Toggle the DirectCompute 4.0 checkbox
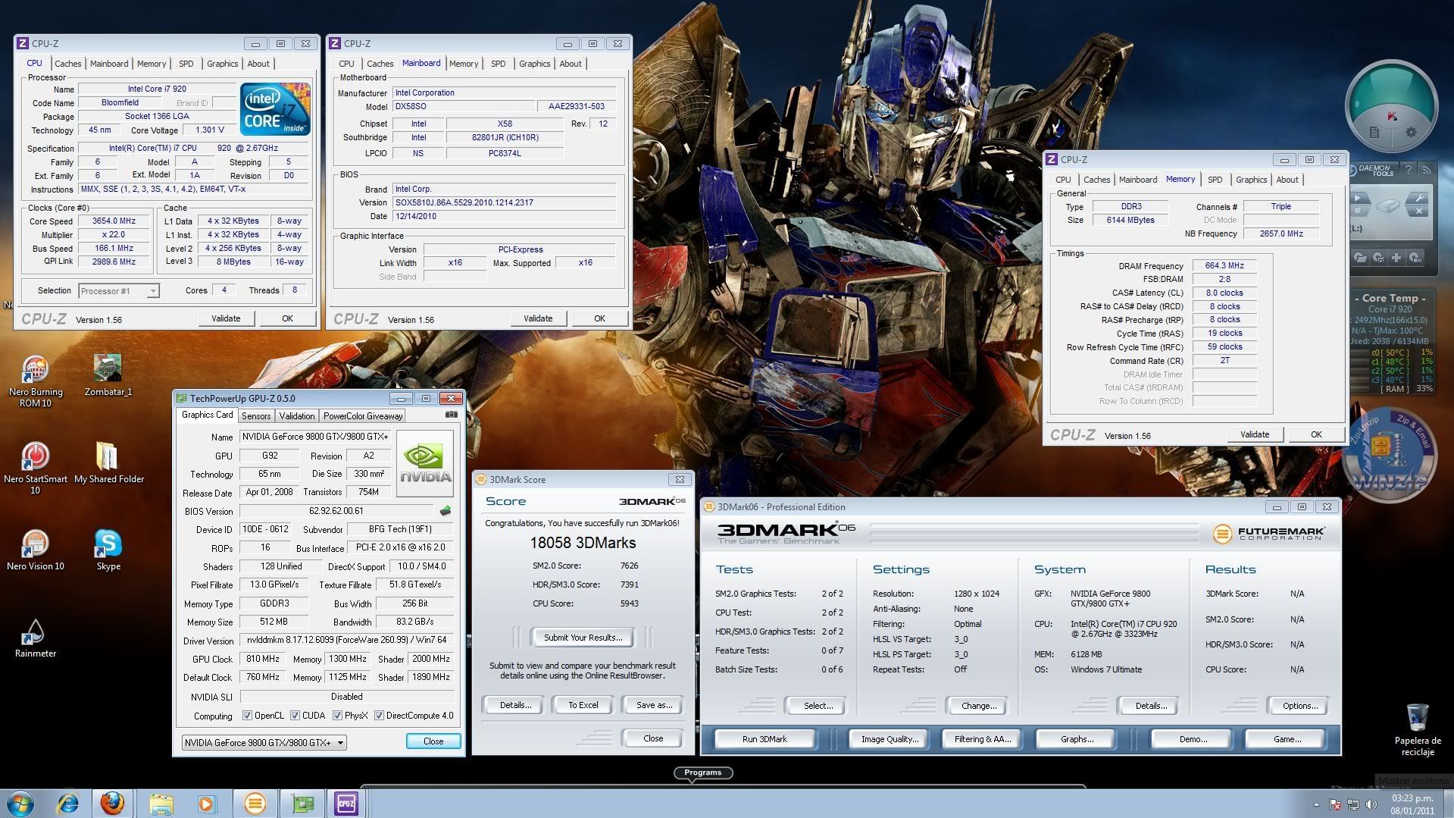Viewport: 1454px width, 818px height. tap(379, 716)
